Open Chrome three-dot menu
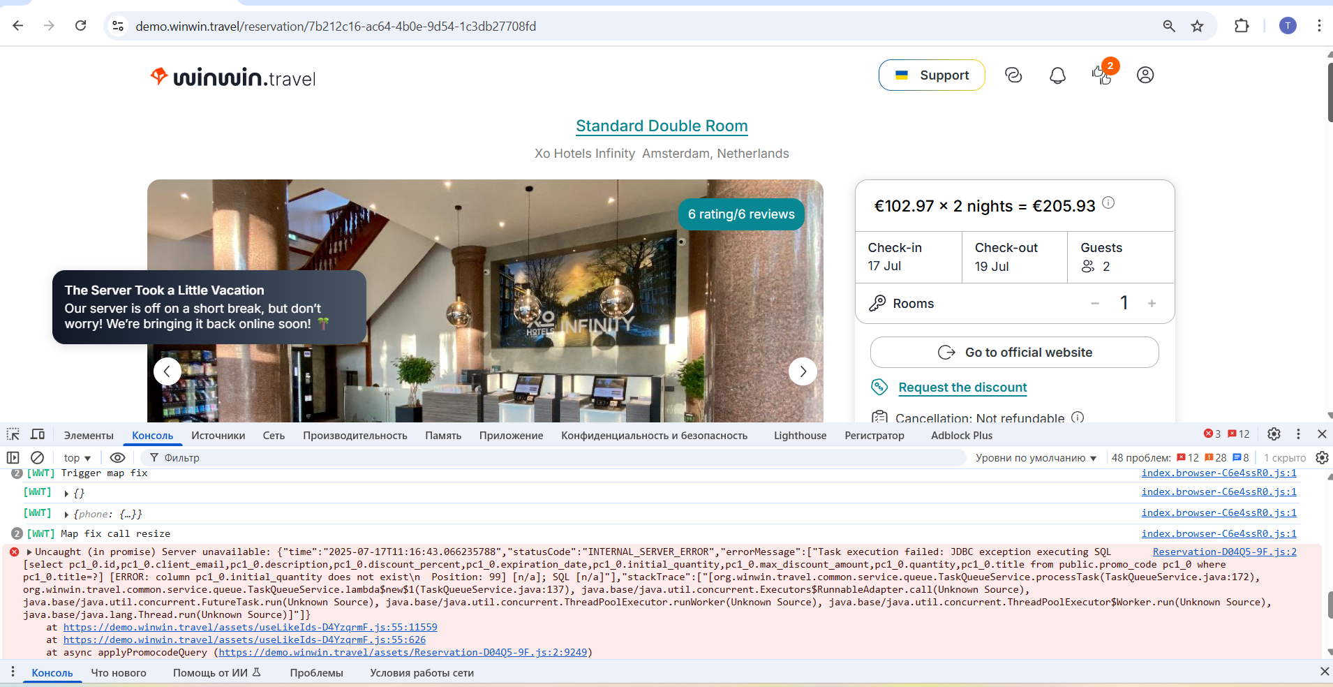 1319,26
